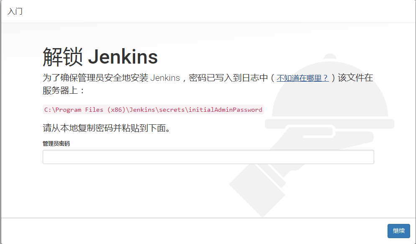Click the 密码已写入到日志中 phrase
416x244 pixels.
229,78
